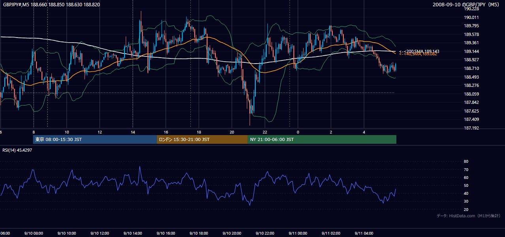Image resolution: width=505 pixels, height=237 pixels.
Task: Click the 200 SMA 189.143 label
Action: coord(419,51)
